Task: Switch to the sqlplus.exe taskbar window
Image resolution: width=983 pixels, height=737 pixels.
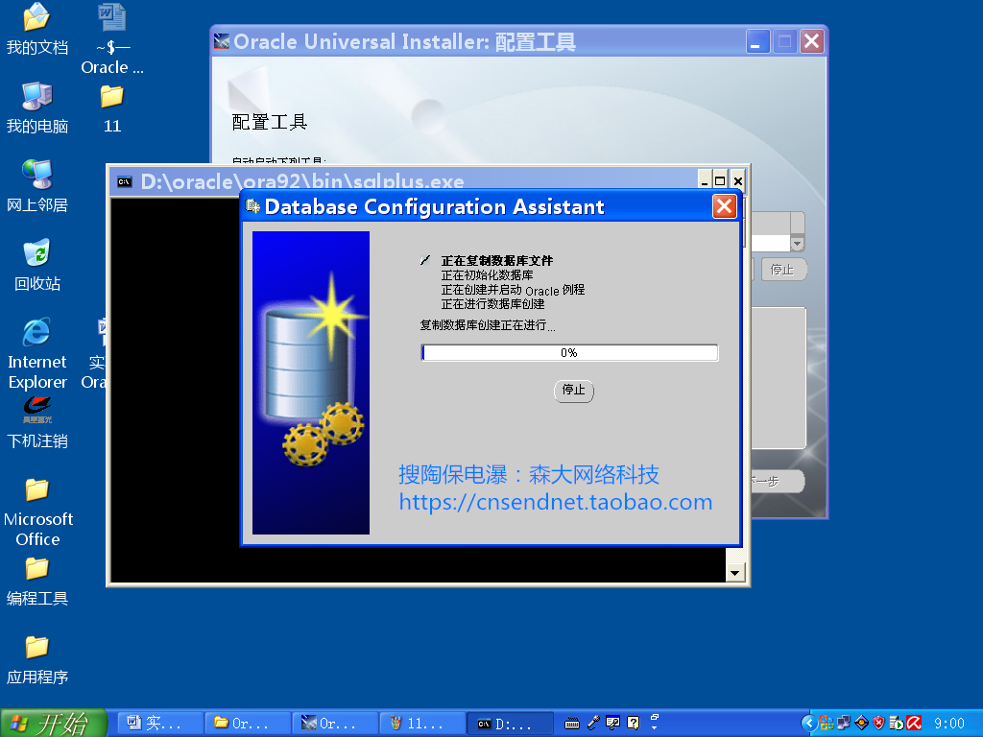Action: tap(509, 723)
